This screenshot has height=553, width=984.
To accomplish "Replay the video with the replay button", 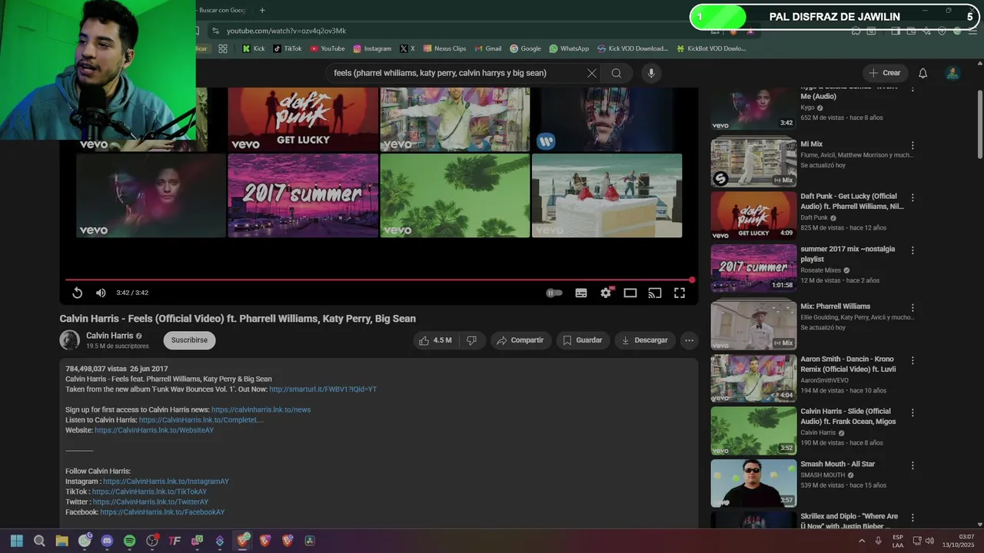I will 78,293.
